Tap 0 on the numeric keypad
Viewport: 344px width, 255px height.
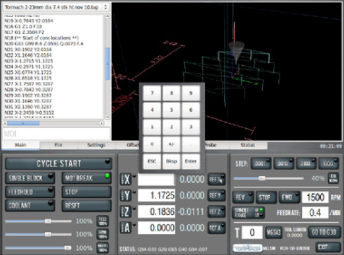point(152,144)
